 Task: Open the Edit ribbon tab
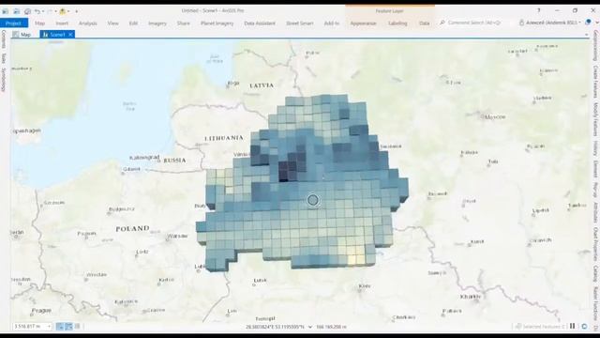[133, 23]
